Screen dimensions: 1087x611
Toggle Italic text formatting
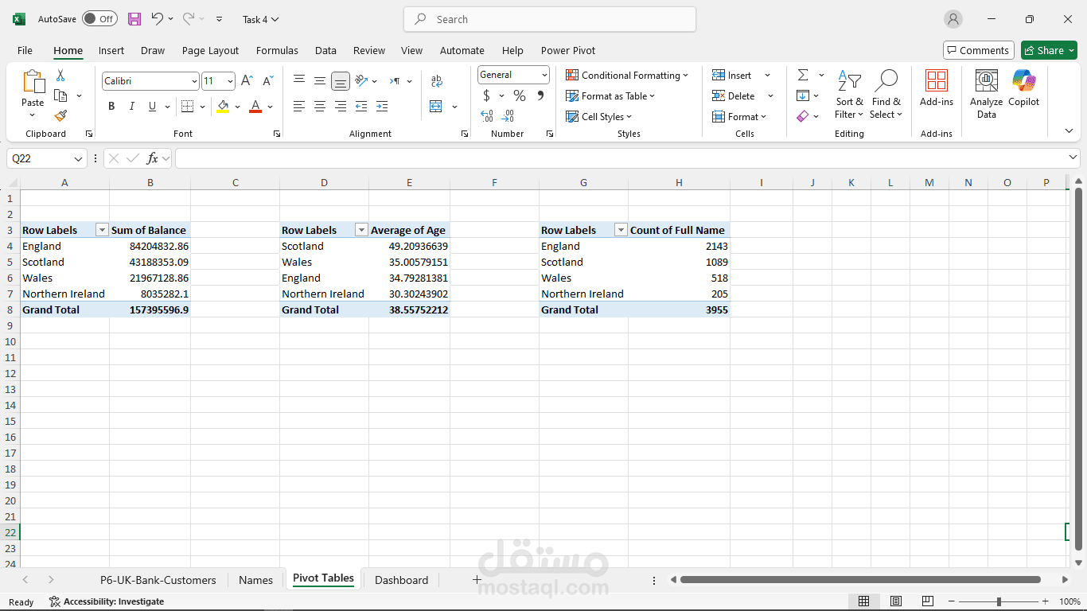(132, 107)
